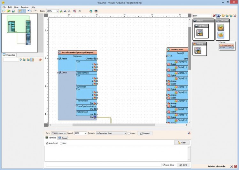Image resolution: width=239 pixels, height=170 pixels.
Task: Select the DC Motors component icon
Action: coord(200,32)
